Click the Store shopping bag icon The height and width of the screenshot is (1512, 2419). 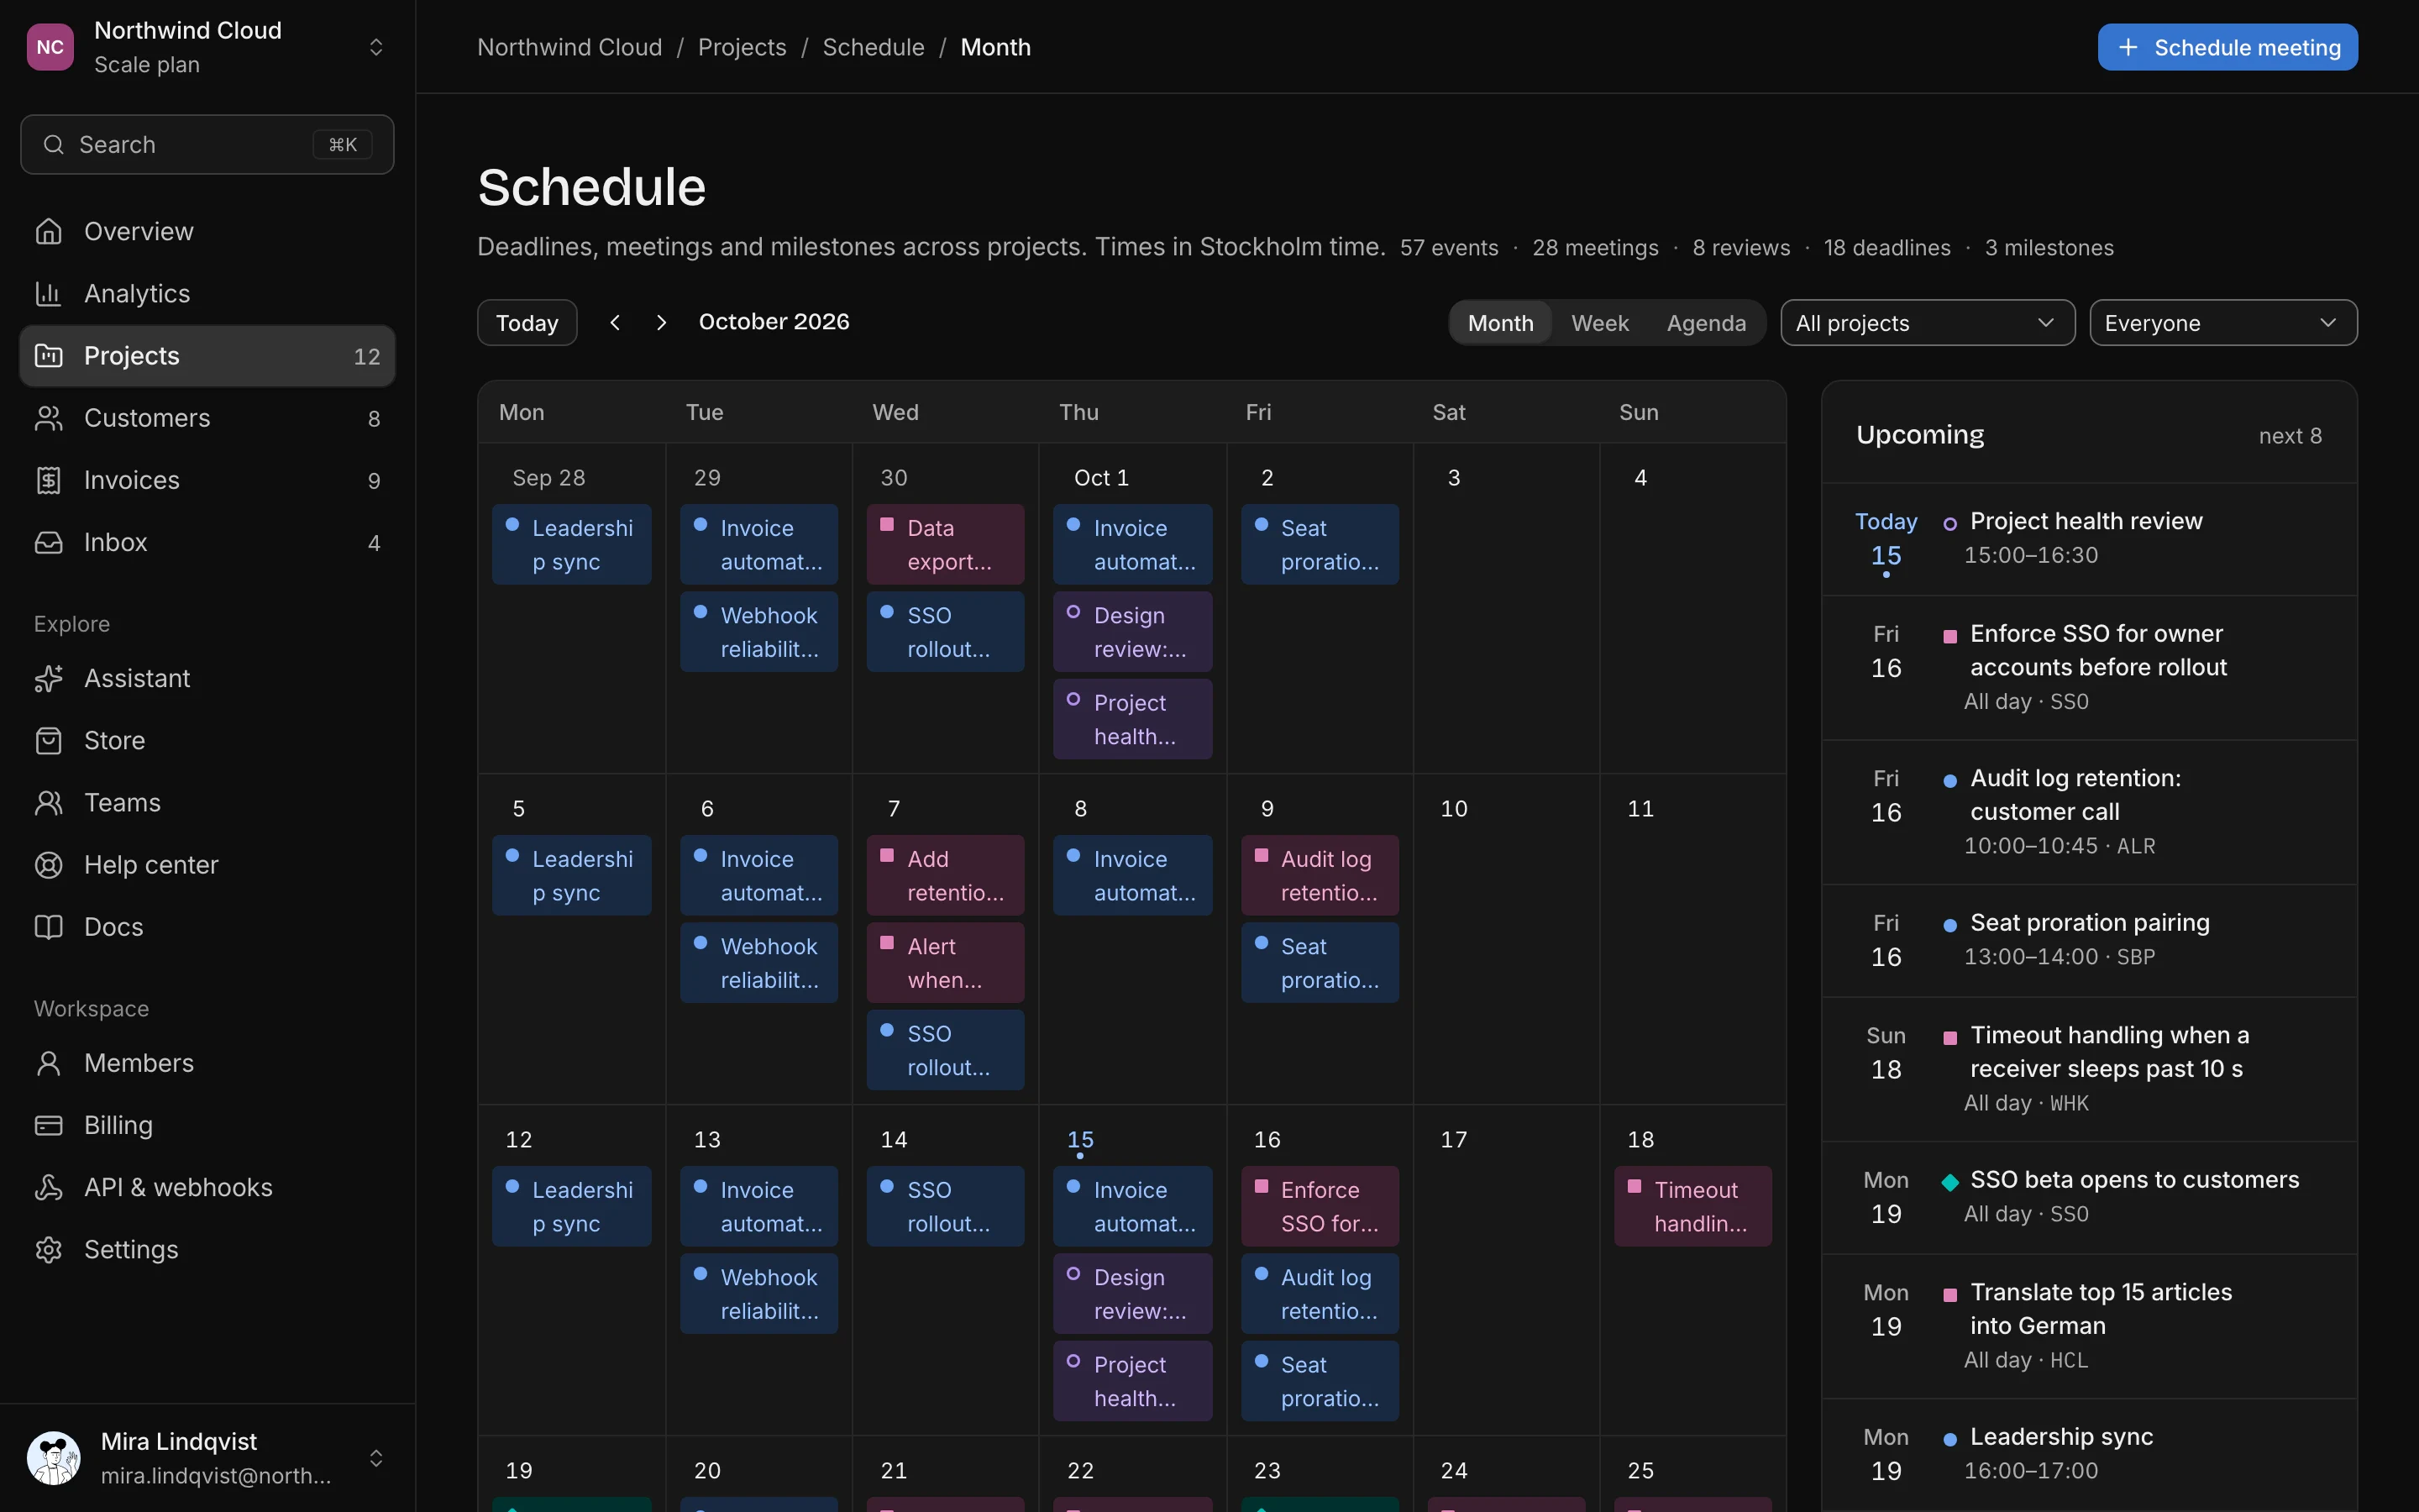(48, 740)
